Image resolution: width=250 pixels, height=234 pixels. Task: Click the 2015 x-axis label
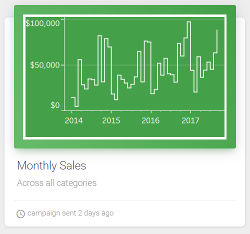(111, 120)
